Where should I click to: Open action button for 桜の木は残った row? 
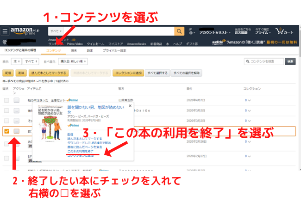tap(17, 100)
